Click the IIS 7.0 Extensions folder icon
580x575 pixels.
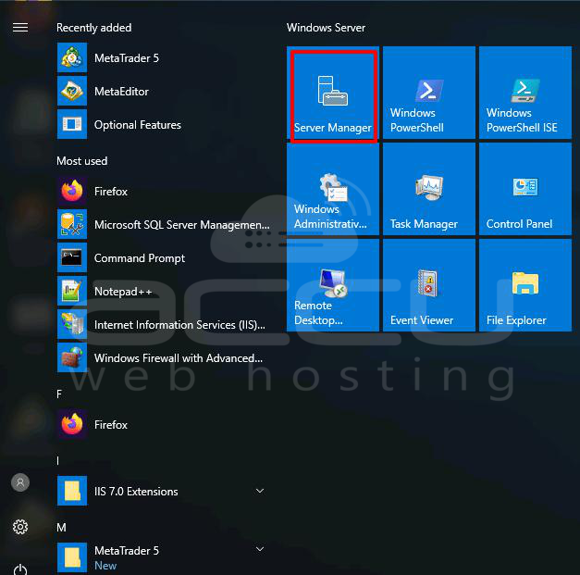72,491
